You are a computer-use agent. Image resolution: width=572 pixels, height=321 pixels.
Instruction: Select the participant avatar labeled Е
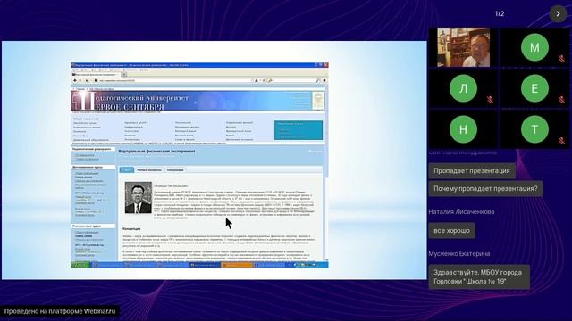coord(534,88)
